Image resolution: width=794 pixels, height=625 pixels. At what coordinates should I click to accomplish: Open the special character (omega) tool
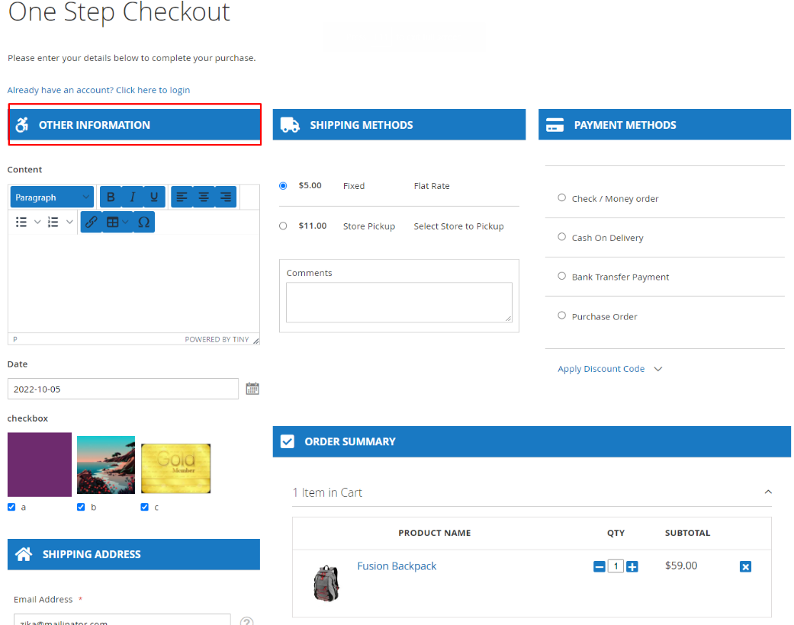click(x=143, y=222)
